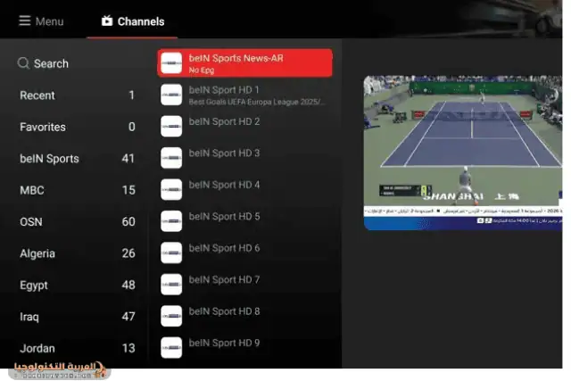The image size is (571, 381).
Task: Click the beIN Sport HD 8 channel logo
Action: point(171,316)
